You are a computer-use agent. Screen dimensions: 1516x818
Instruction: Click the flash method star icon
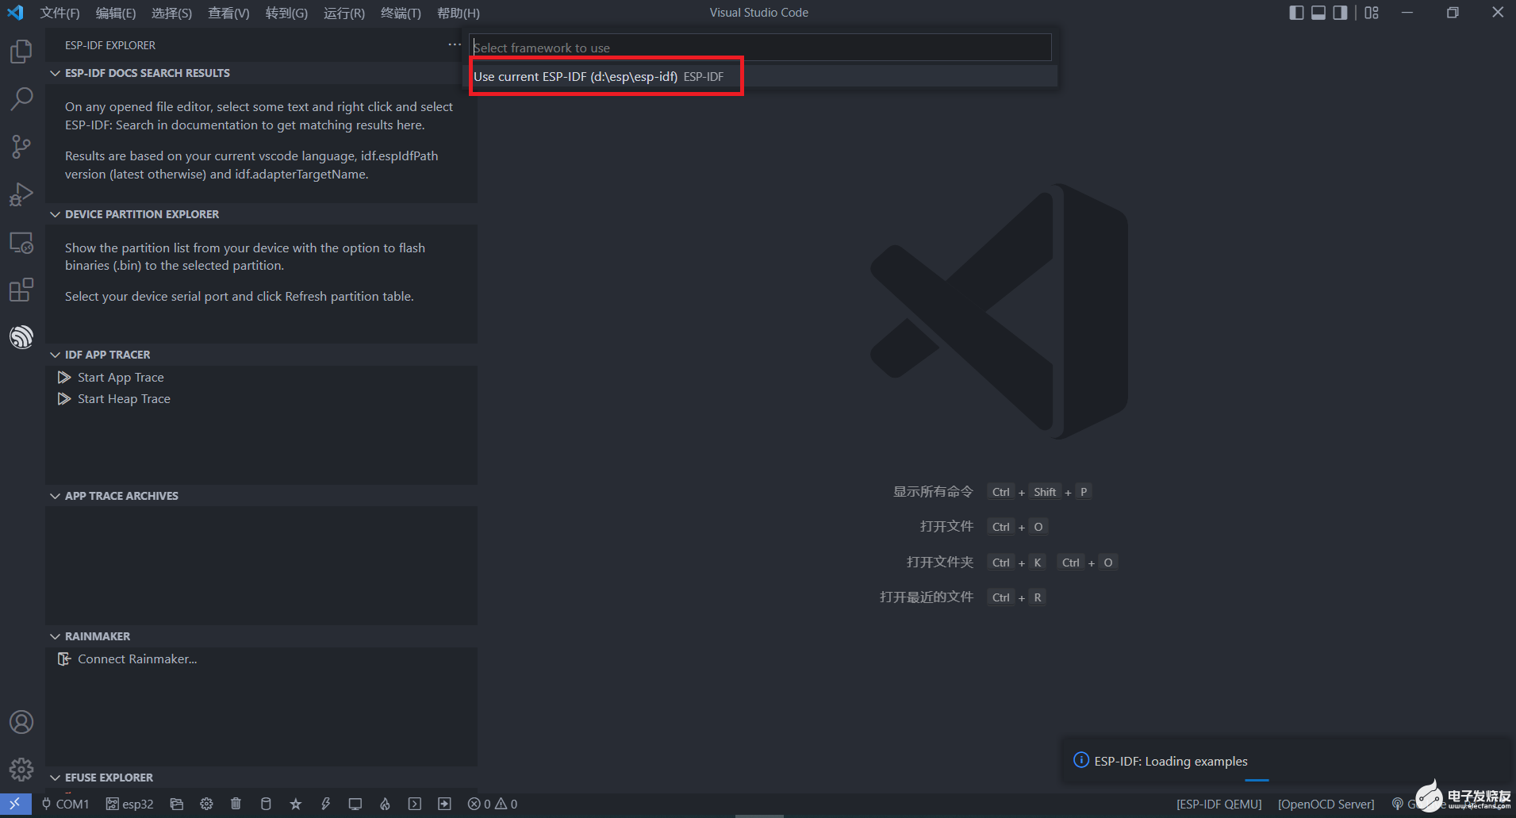point(296,804)
